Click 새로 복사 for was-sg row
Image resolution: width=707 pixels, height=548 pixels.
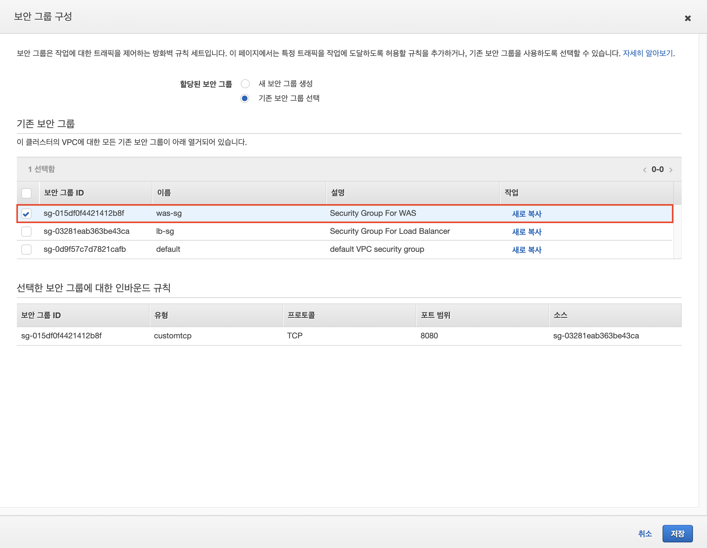[527, 214]
